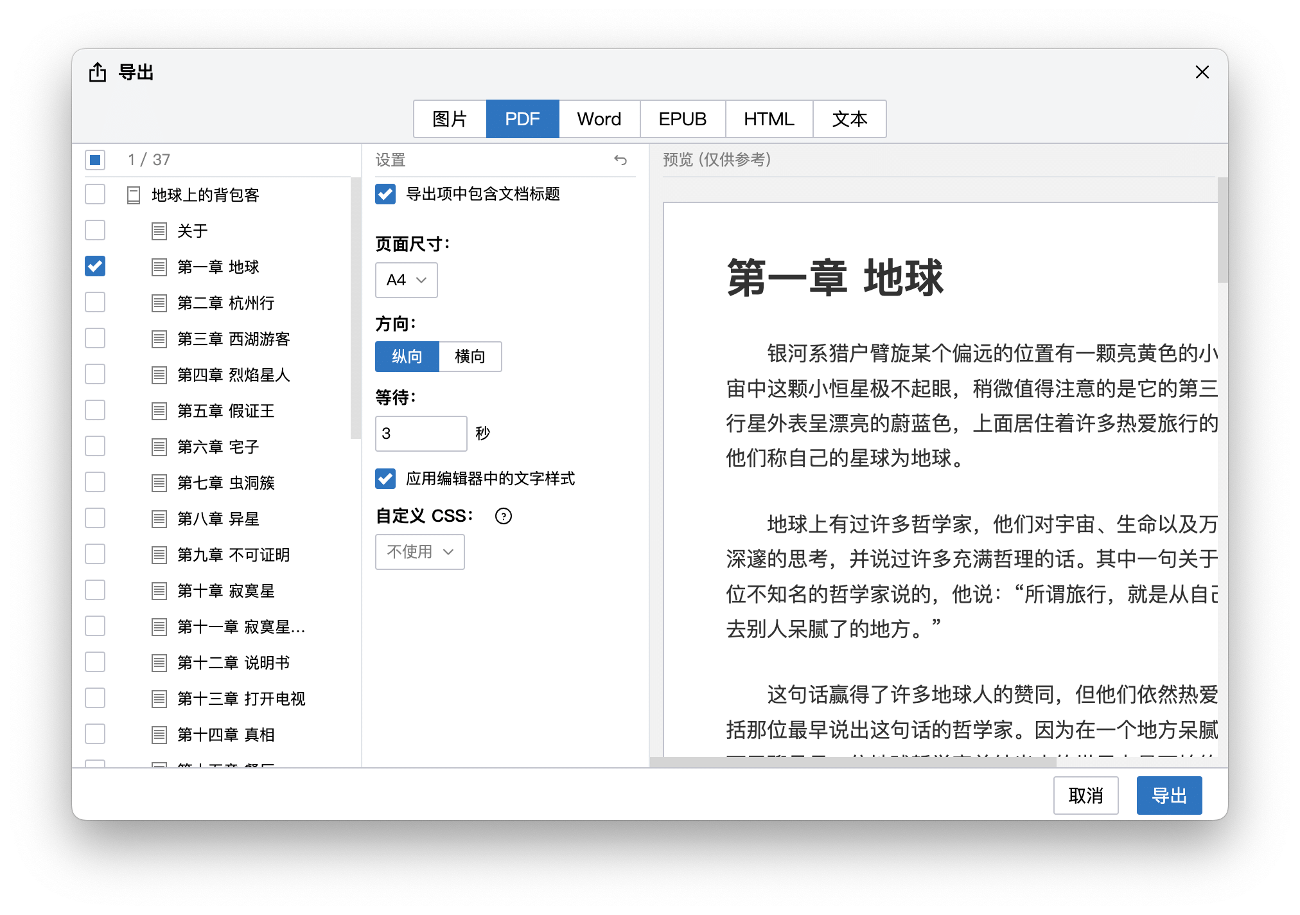
Task: Click the document icon beside 关于
Action: point(159,231)
